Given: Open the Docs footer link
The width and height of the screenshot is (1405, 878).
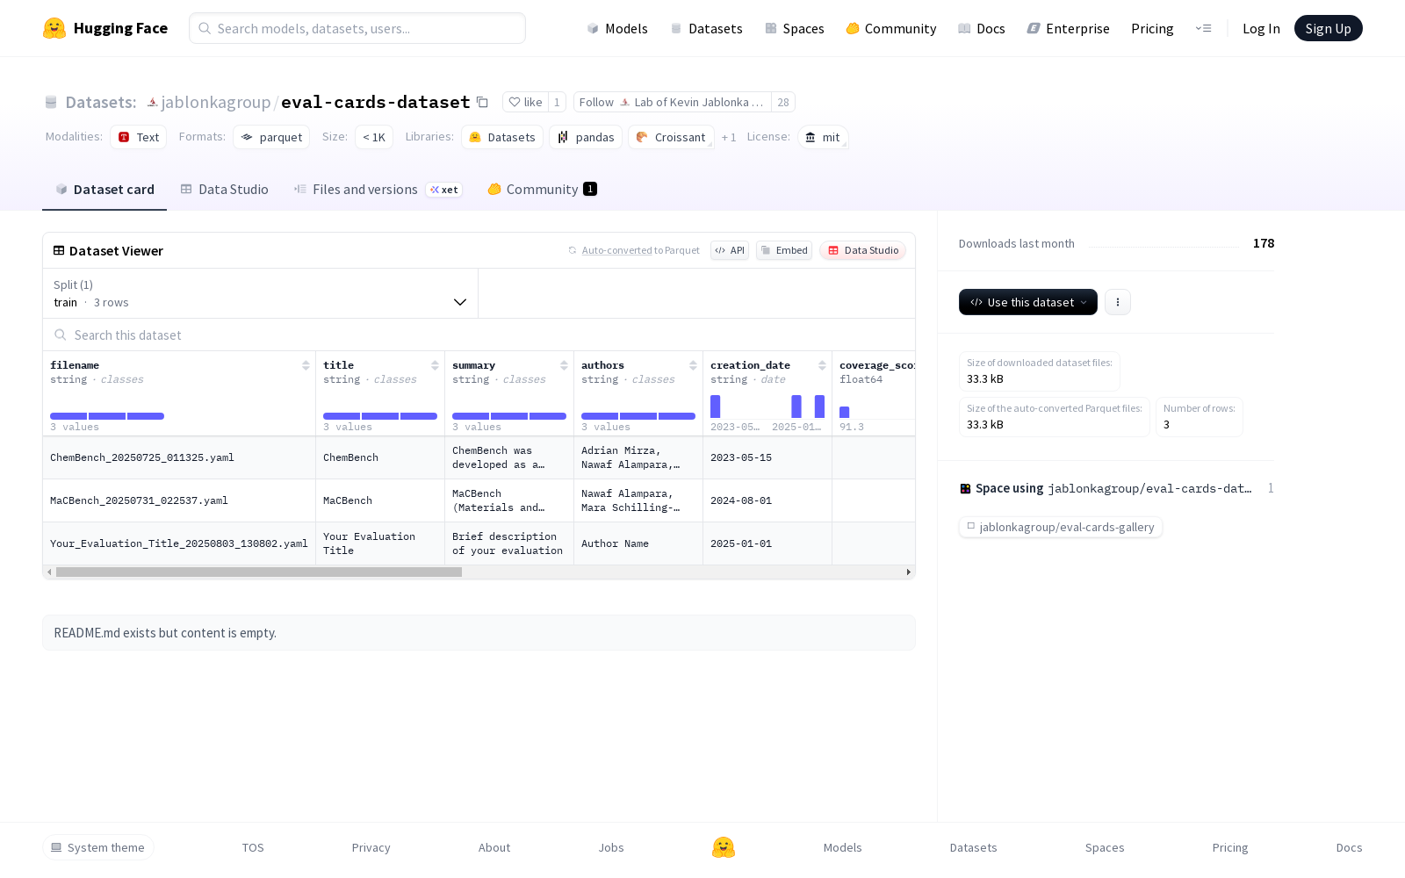Looking at the screenshot, I should 1349,847.
